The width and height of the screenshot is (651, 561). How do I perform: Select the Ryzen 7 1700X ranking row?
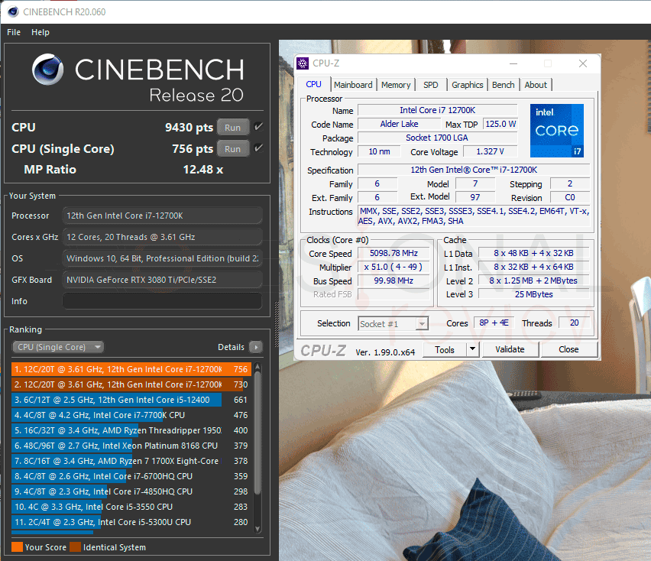point(131,461)
